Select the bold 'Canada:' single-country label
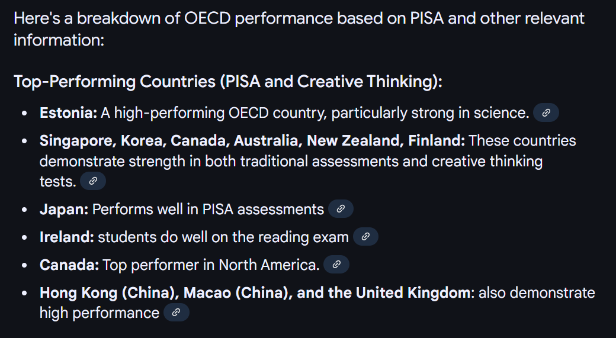 pos(69,265)
